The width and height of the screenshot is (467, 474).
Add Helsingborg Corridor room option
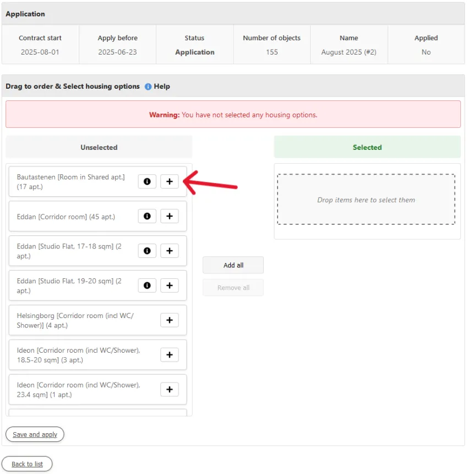170,320
